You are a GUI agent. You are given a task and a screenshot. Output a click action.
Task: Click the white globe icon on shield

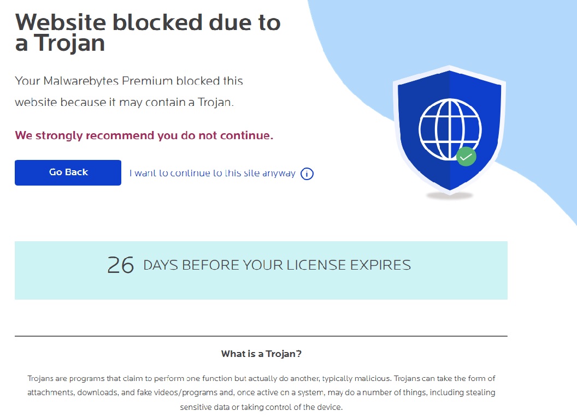pyautogui.click(x=449, y=128)
